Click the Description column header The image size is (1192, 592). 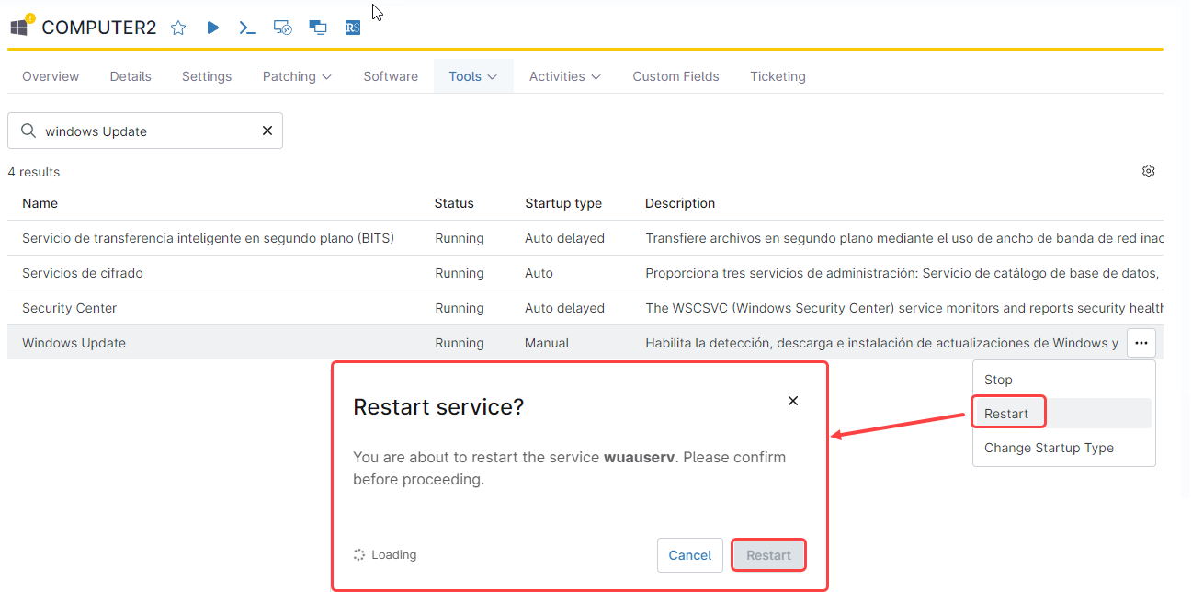tap(680, 203)
